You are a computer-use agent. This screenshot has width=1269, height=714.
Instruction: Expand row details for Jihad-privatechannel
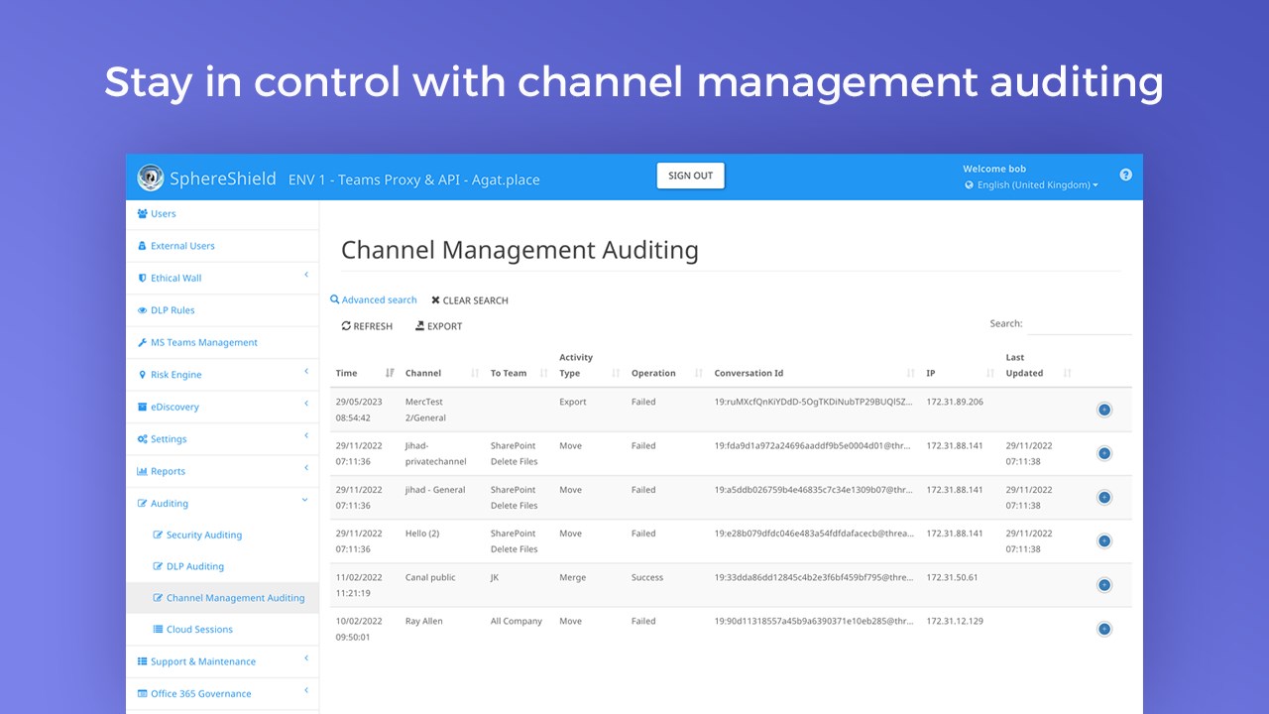coord(1104,453)
